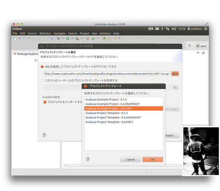
Task: Select the URL download radio button
Action: pyautogui.click(x=42, y=67)
